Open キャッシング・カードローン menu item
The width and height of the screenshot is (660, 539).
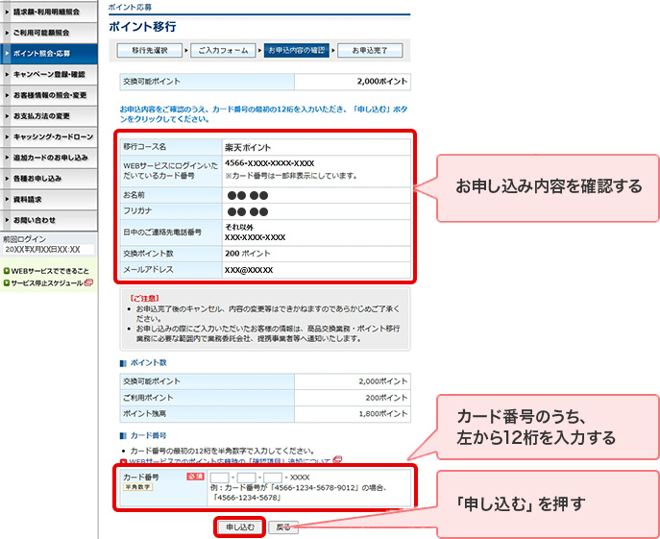[49, 136]
